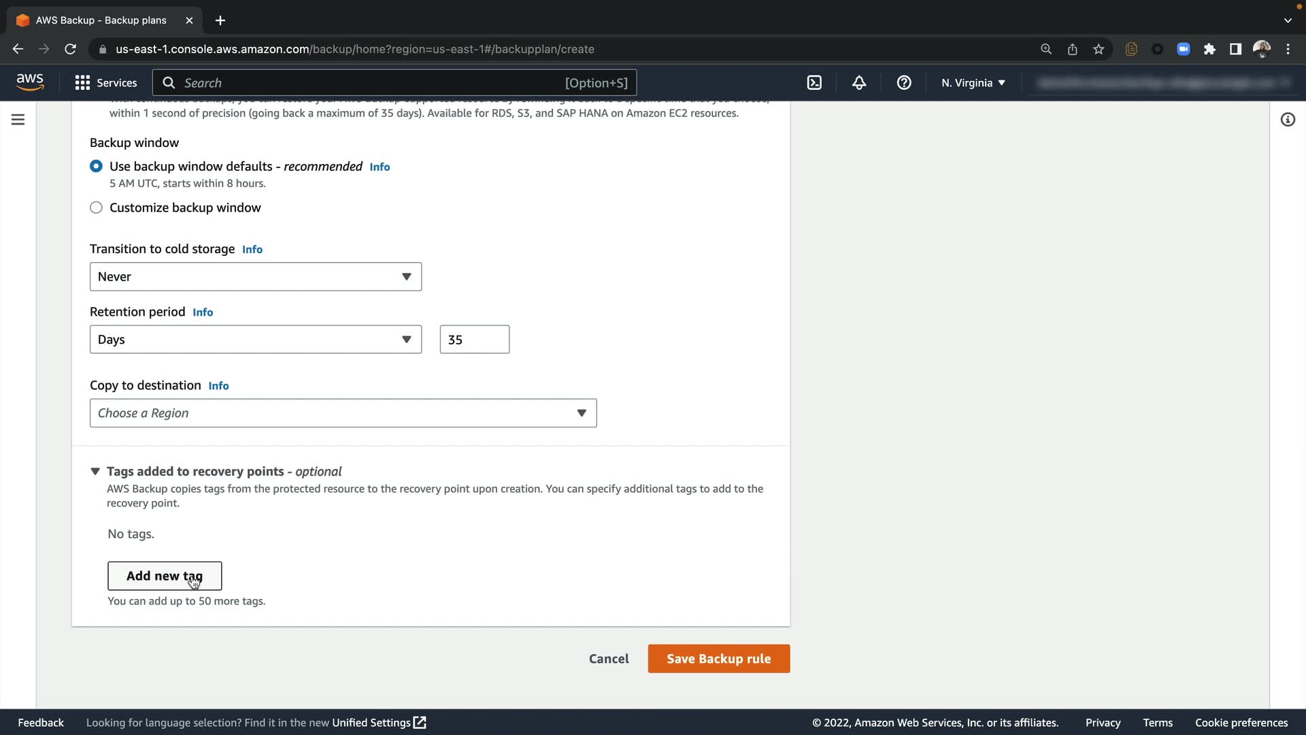This screenshot has width=1306, height=735.
Task: Collapse Tags added to recovery points section
Action: point(95,472)
